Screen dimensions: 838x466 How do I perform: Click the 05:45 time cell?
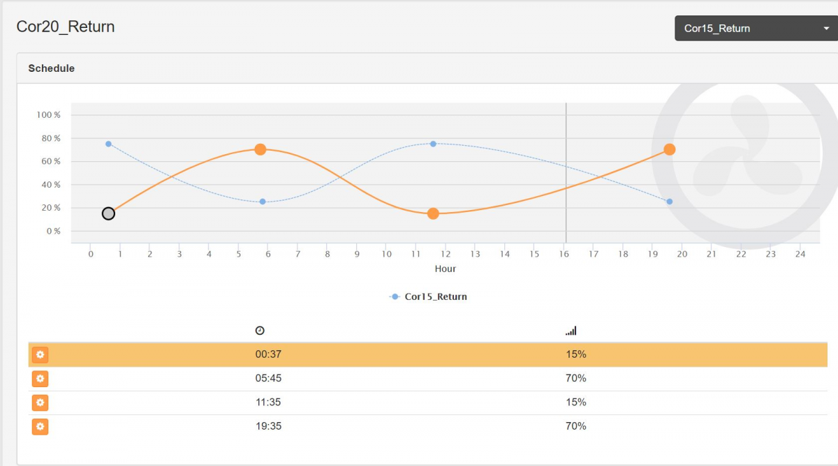(268, 378)
